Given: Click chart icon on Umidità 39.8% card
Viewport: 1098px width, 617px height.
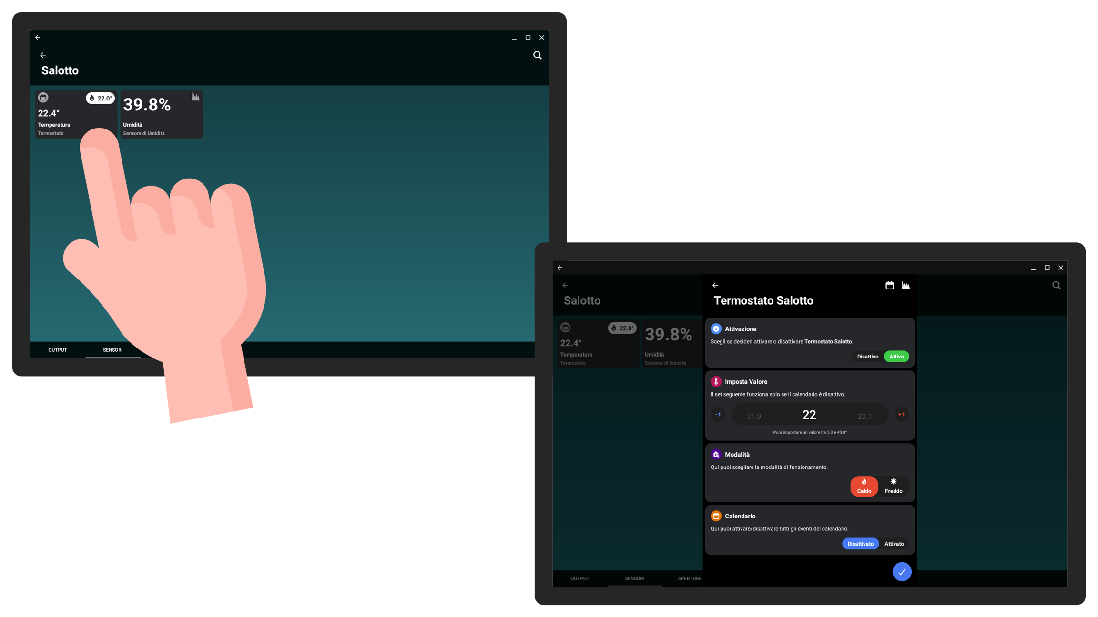Looking at the screenshot, I should pyautogui.click(x=195, y=97).
